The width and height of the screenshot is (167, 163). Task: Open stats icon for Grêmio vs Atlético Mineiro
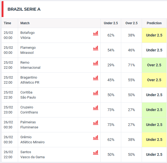click(x=95, y=138)
